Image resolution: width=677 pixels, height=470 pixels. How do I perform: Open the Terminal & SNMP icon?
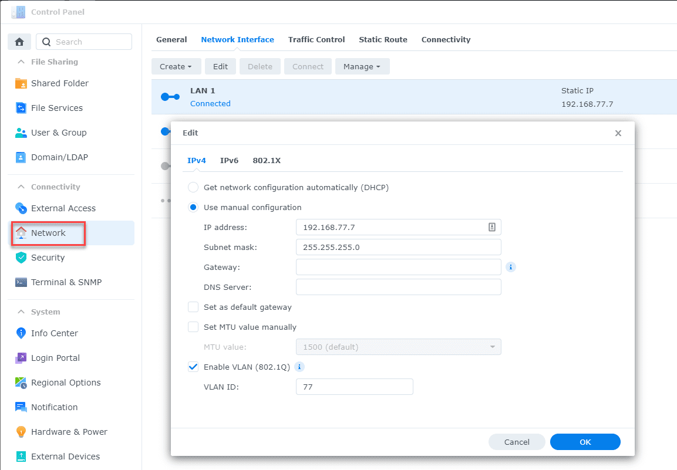click(21, 282)
